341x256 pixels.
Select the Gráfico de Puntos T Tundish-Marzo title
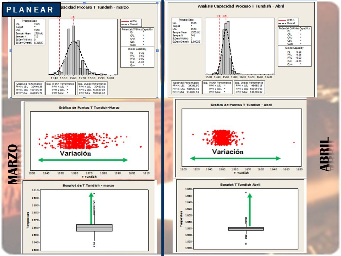[89, 107]
